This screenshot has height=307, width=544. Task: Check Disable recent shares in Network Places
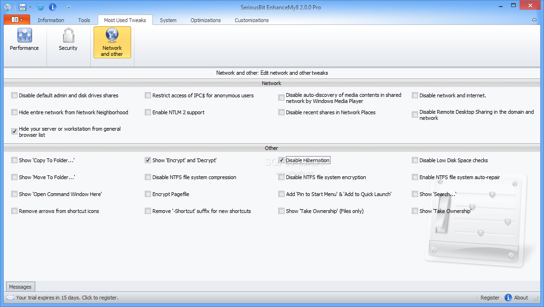point(281,112)
